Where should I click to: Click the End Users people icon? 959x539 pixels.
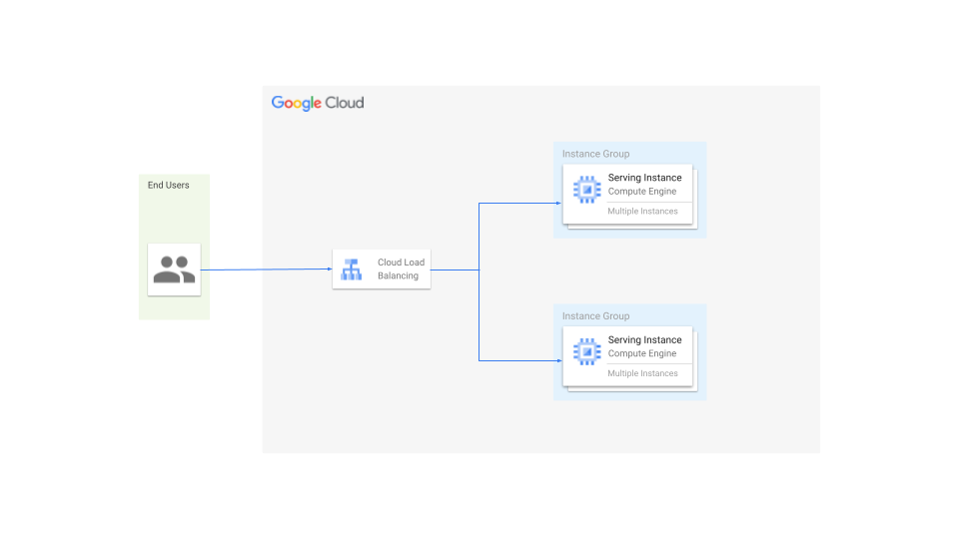[174, 269]
